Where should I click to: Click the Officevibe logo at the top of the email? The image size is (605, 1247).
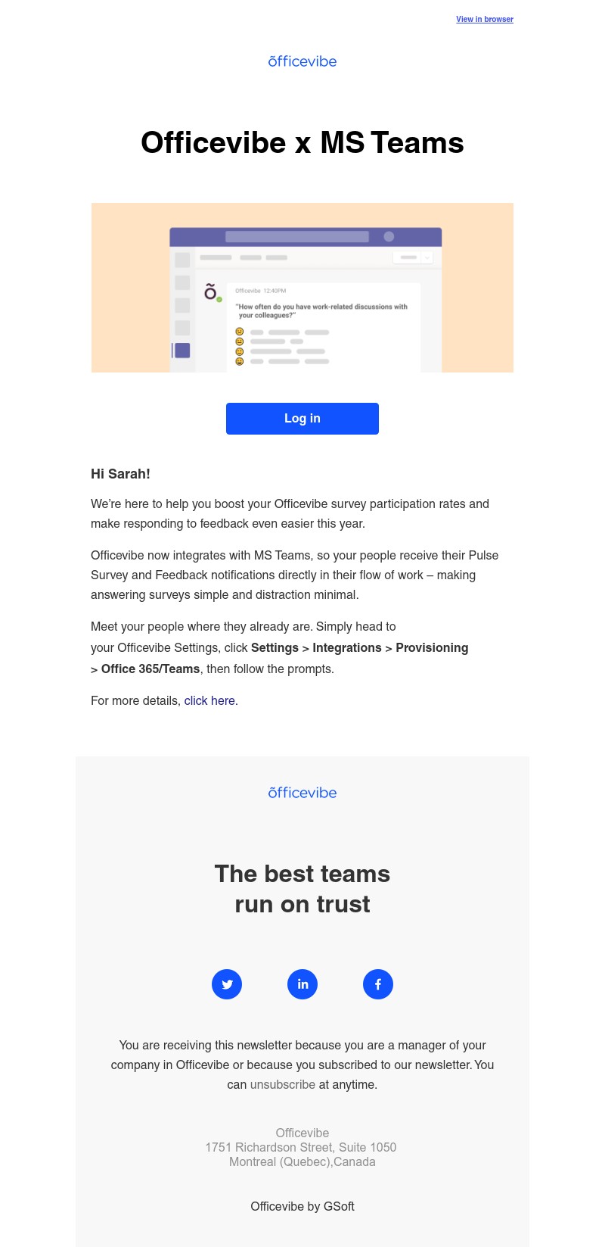302,61
